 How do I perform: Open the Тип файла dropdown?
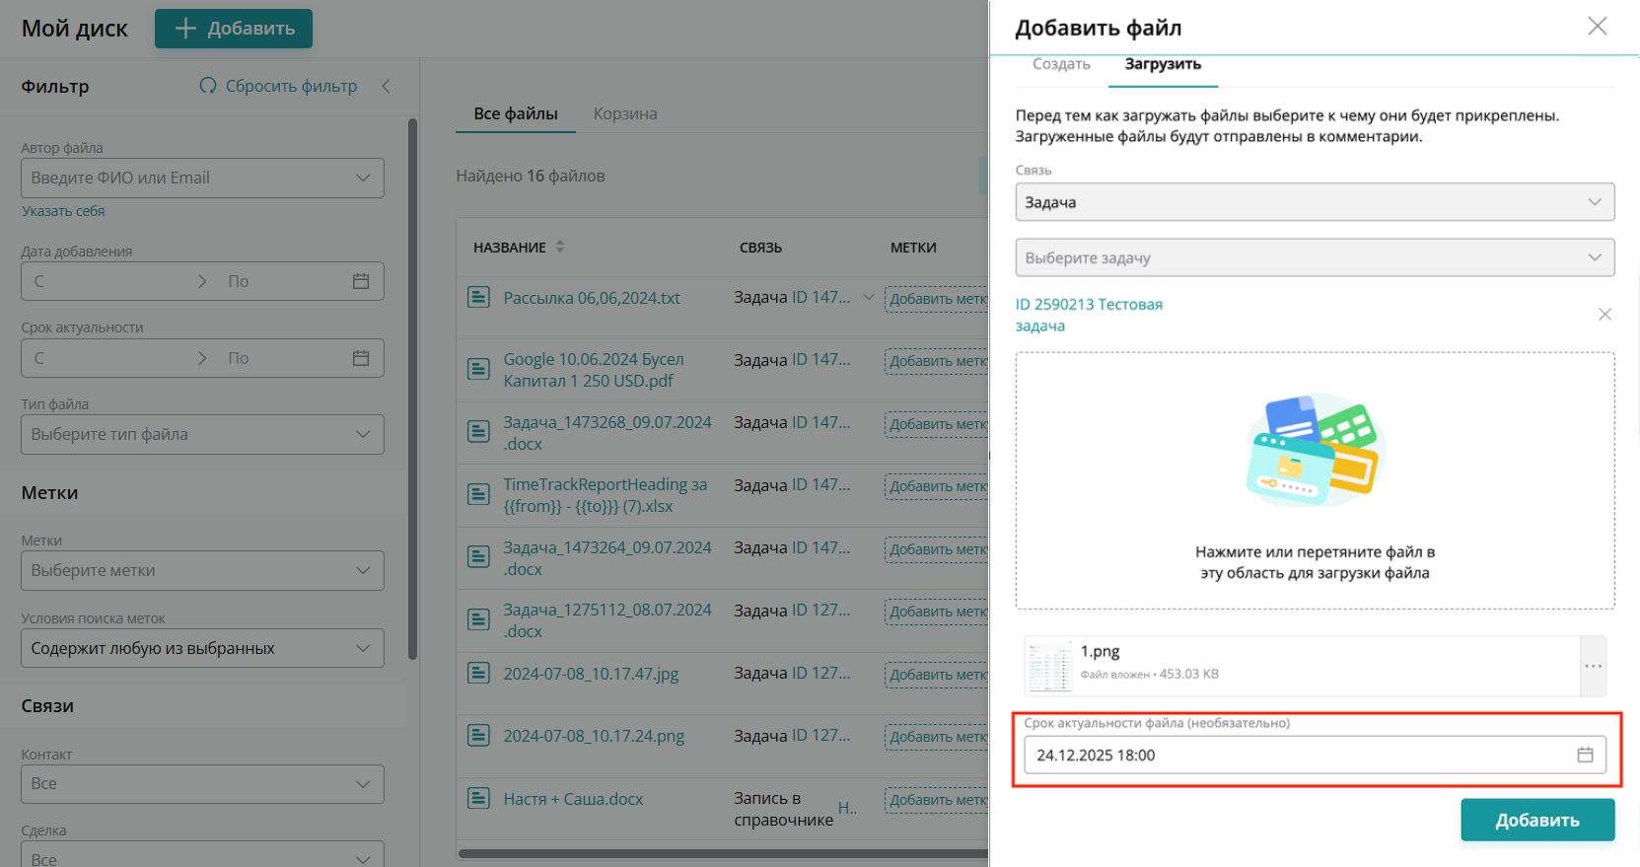202,434
